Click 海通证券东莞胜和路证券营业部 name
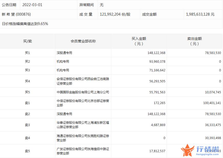This screenshot has width=223, height=158. (83, 138)
